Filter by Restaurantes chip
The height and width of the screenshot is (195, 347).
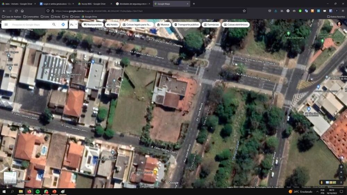[93, 25]
